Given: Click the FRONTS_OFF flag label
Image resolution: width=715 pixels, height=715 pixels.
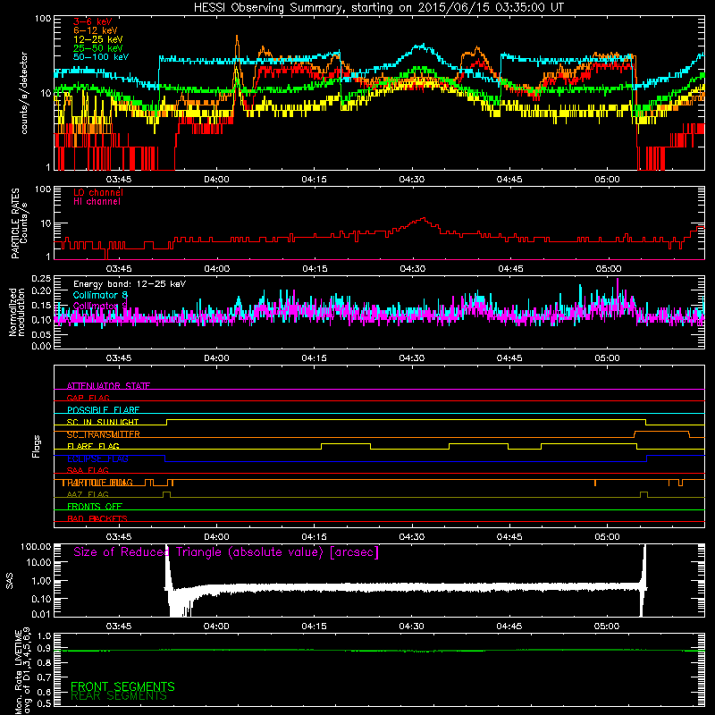Looking at the screenshot, I should pyautogui.click(x=95, y=507).
